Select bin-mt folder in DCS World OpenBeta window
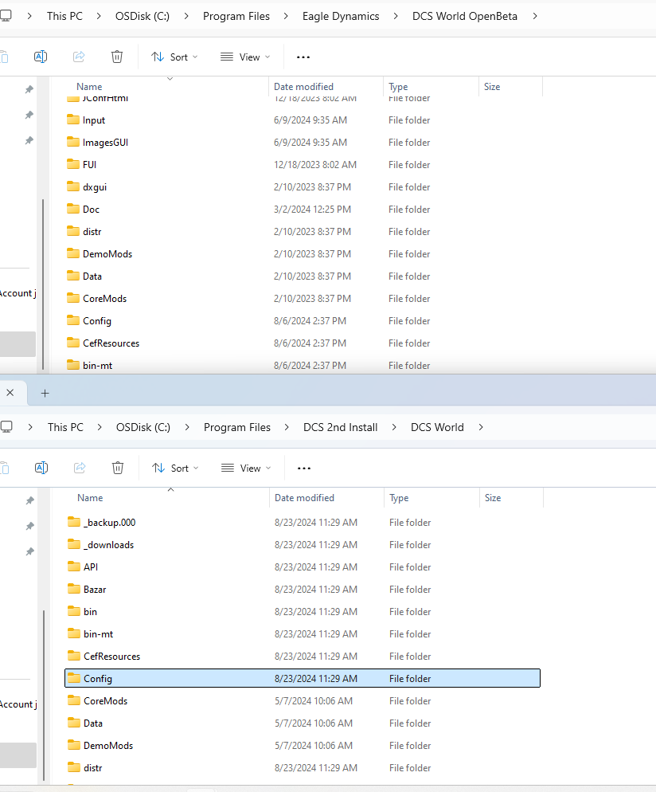Image resolution: width=656 pixels, height=792 pixels. point(302,365)
